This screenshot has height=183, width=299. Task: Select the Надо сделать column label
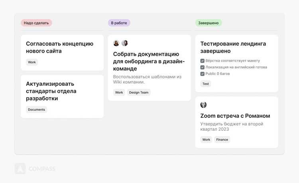tap(36, 23)
